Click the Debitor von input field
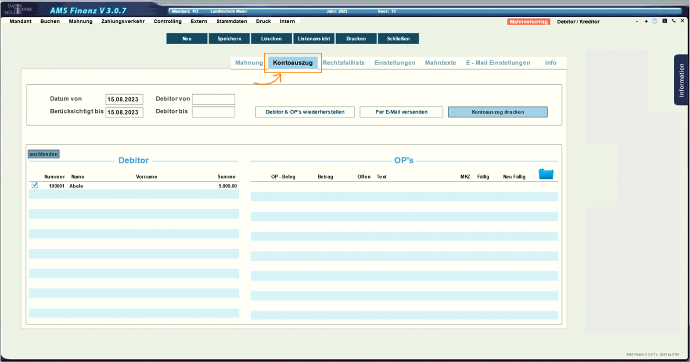 [x=213, y=99]
